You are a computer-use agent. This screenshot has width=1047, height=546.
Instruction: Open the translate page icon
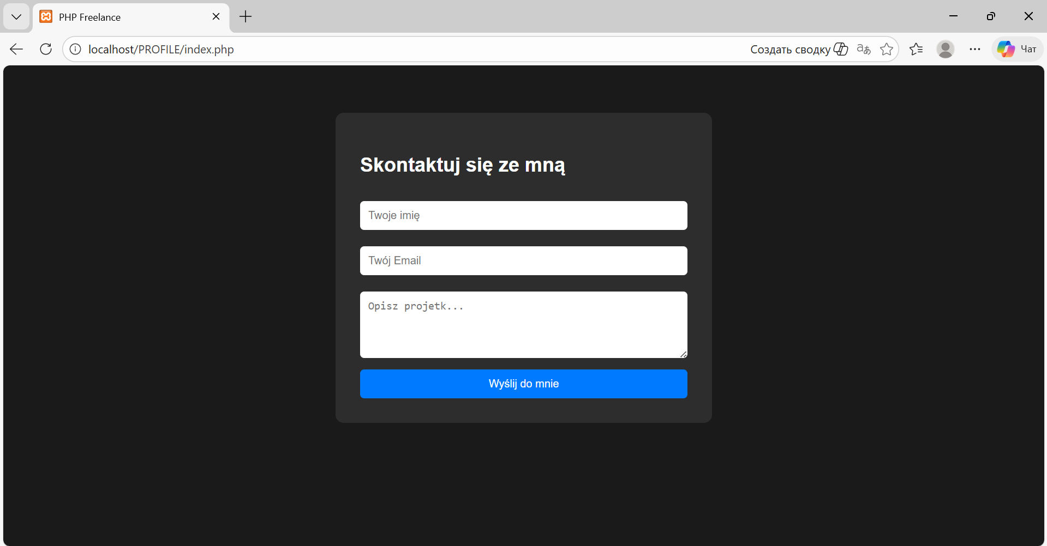pyautogui.click(x=864, y=49)
